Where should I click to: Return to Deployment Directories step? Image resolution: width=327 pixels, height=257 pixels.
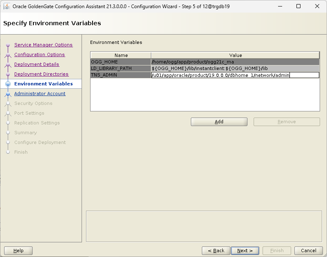tap(41, 74)
